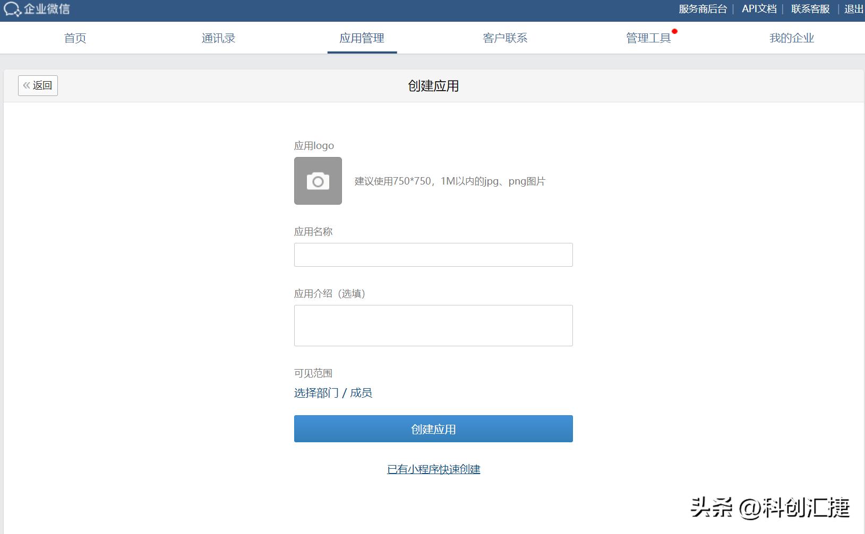The image size is (865, 534).
Task: Click 选择部门 / 成员 to set visibility scope
Action: tap(334, 392)
